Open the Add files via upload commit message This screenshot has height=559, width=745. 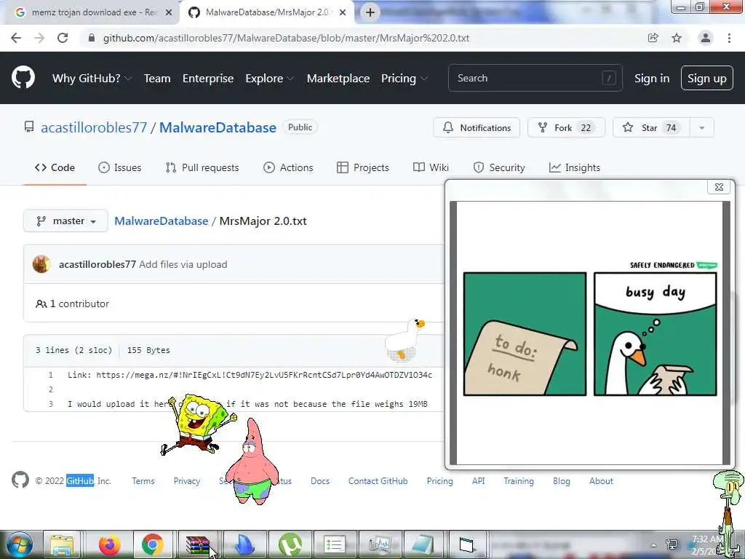click(x=183, y=264)
